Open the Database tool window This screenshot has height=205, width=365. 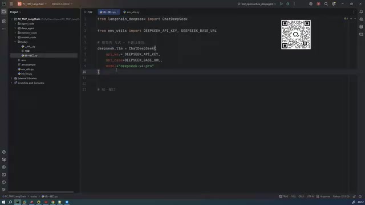361,27
